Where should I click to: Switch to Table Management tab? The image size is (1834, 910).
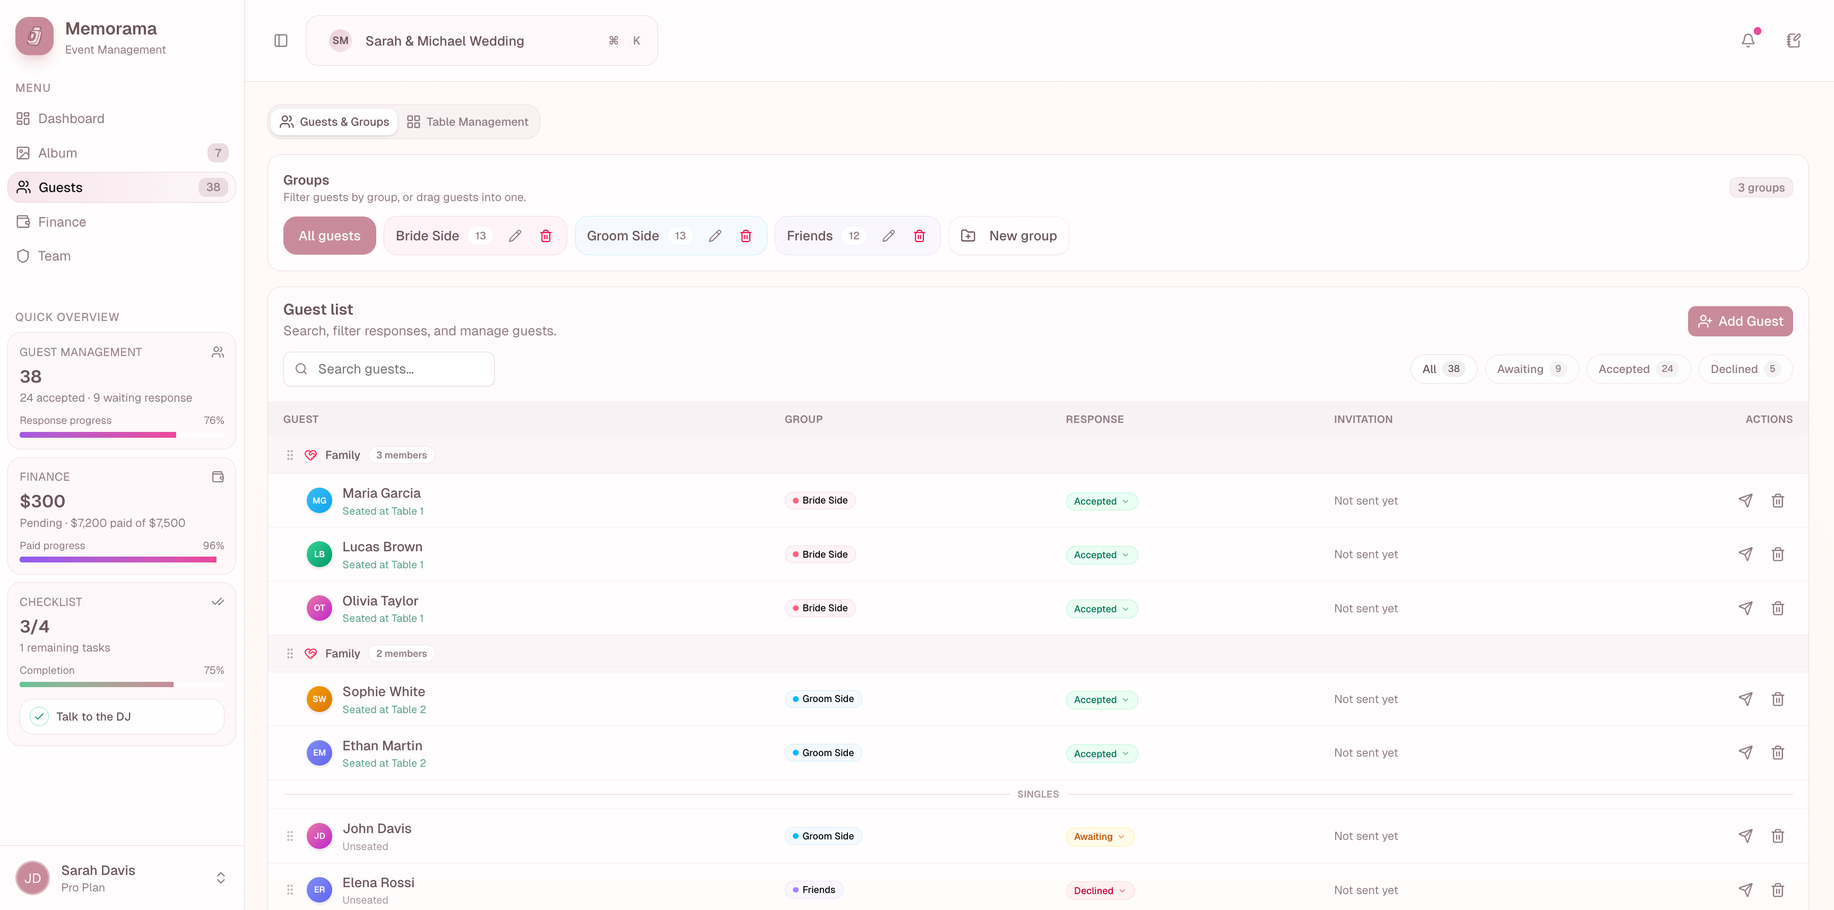468,122
